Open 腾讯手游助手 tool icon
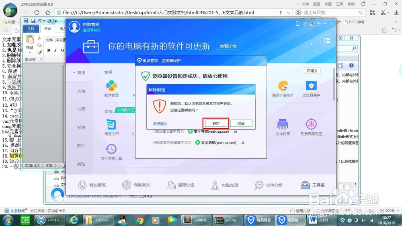 (283, 88)
